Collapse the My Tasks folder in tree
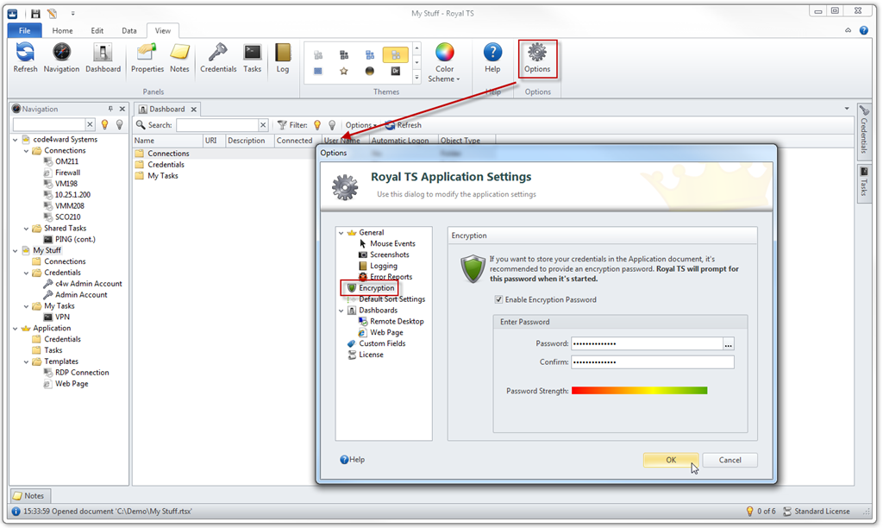This screenshot has width=883, height=528. tap(26, 306)
